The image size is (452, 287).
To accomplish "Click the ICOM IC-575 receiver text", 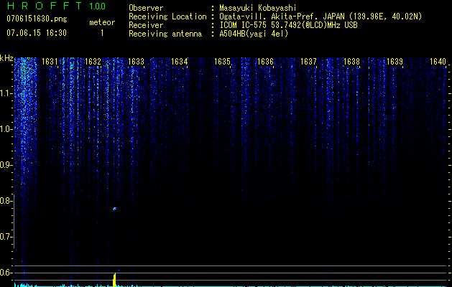I will 288,25.
